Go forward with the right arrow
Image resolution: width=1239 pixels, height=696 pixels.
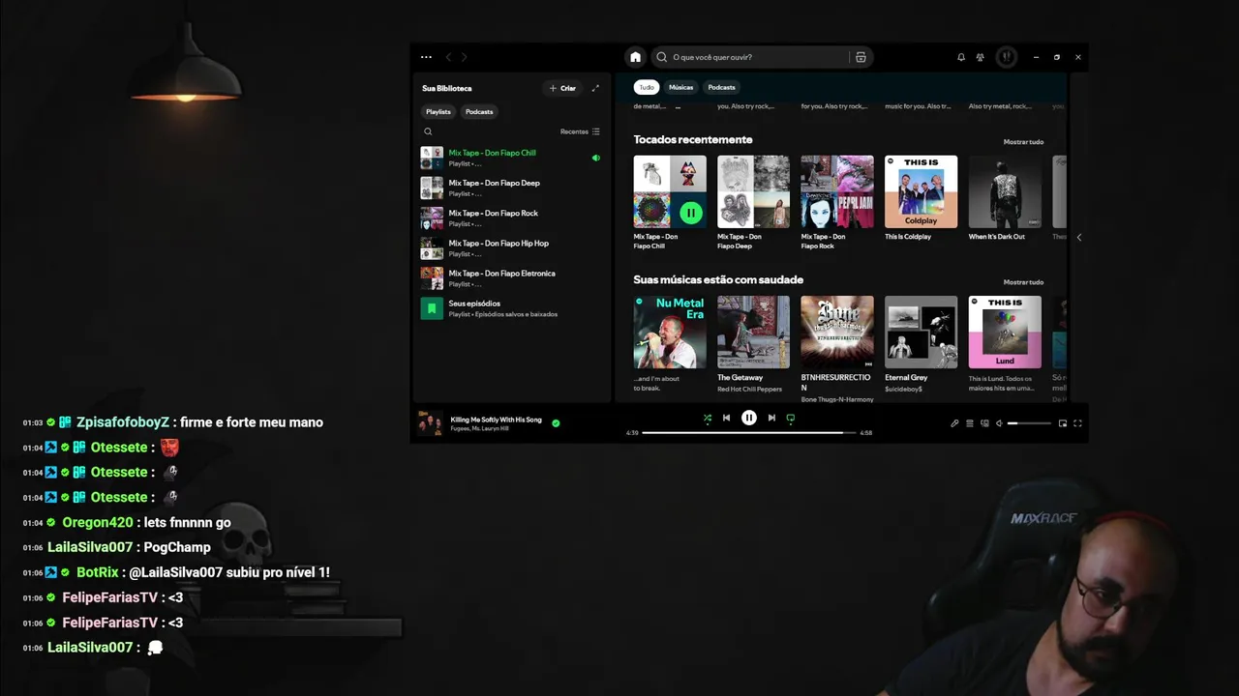click(x=464, y=57)
